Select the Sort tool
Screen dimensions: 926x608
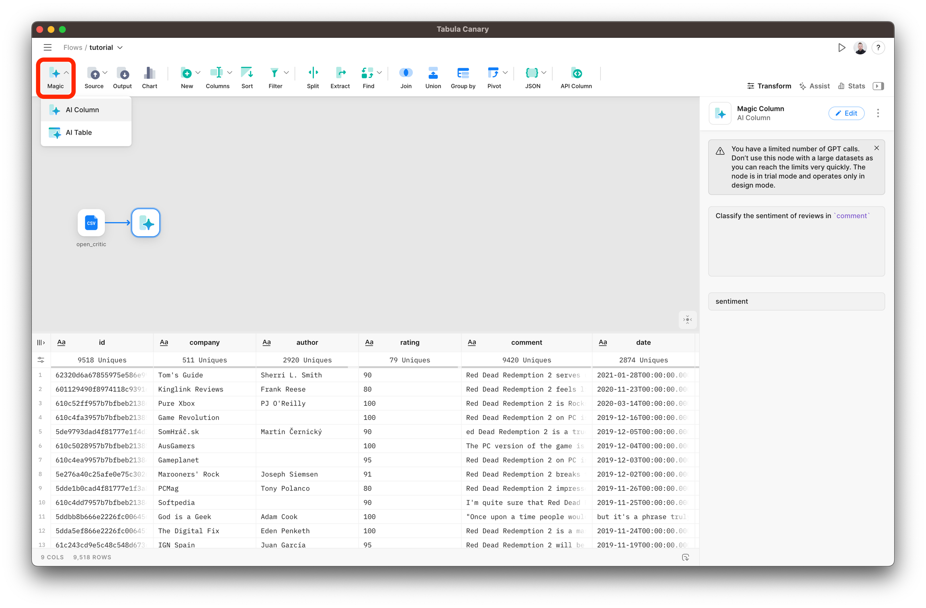click(x=247, y=73)
